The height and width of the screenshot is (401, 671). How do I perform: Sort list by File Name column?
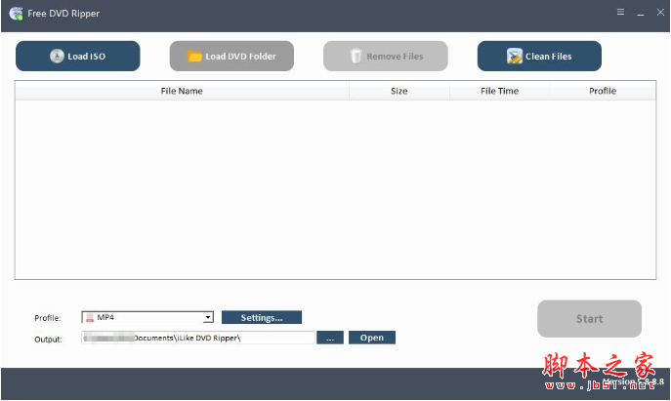tap(182, 91)
